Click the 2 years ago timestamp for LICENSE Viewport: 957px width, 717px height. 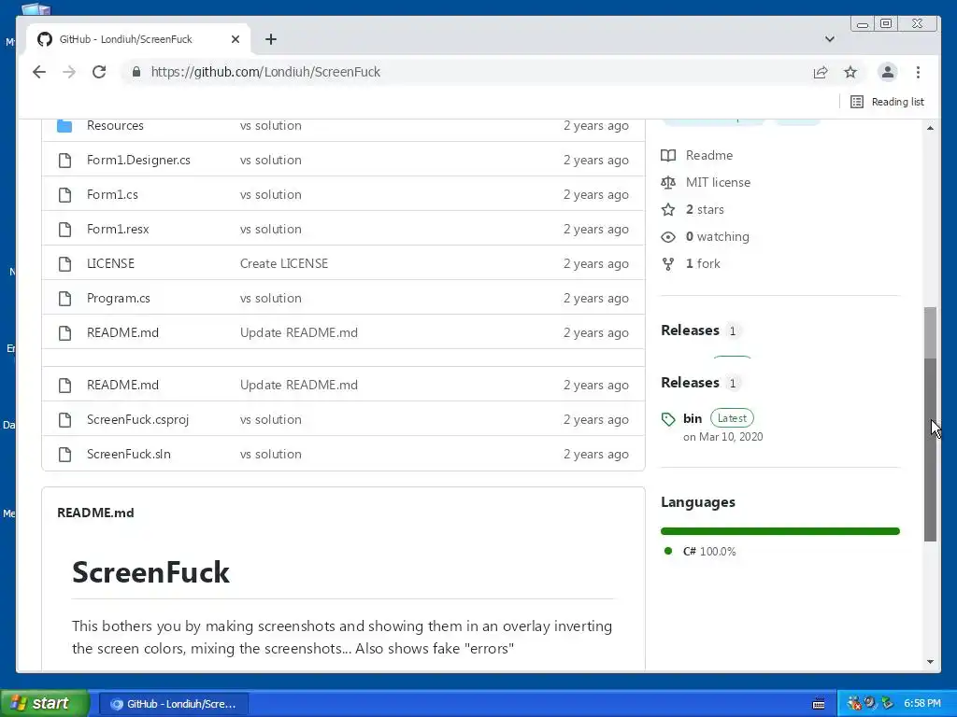(595, 263)
